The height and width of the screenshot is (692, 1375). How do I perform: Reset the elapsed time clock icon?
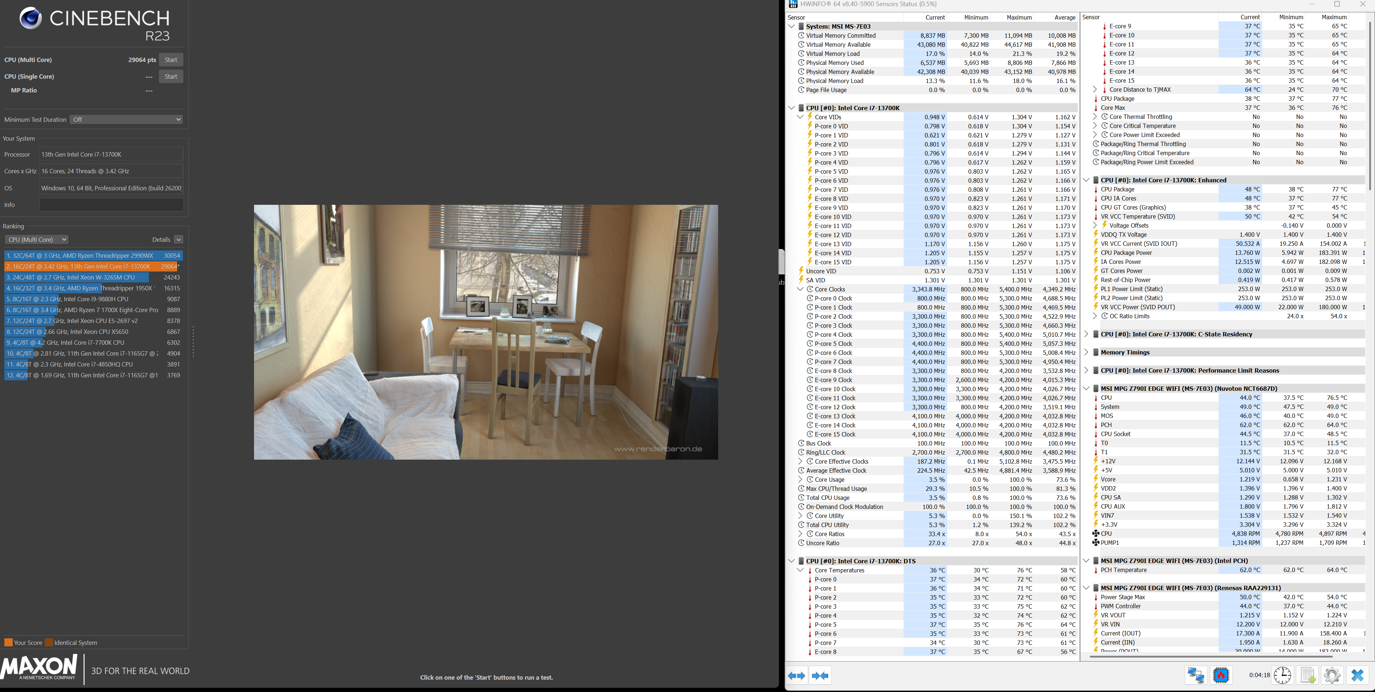pyautogui.click(x=1282, y=675)
